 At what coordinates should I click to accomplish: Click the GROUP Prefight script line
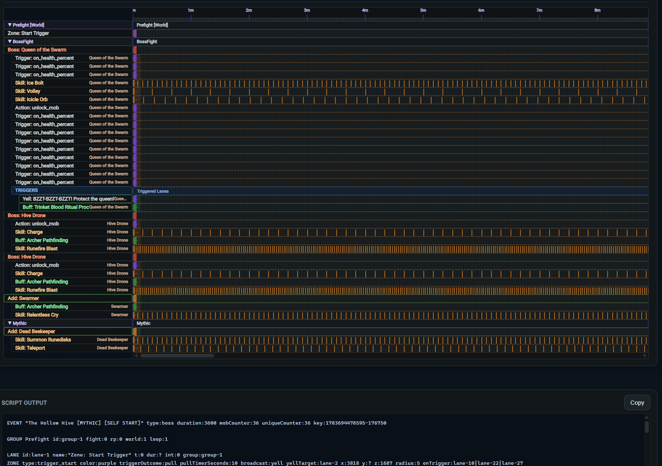[x=88, y=439]
